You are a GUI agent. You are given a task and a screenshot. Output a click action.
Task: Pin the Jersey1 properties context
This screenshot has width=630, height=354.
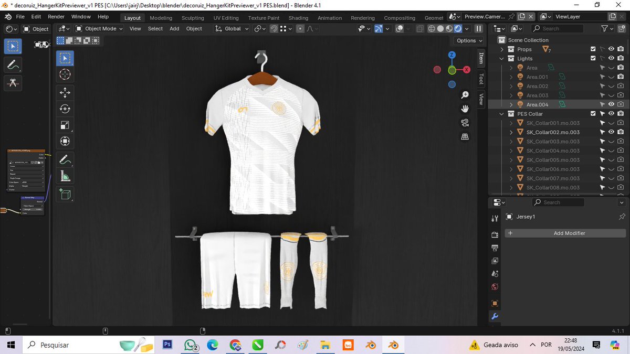point(622,217)
